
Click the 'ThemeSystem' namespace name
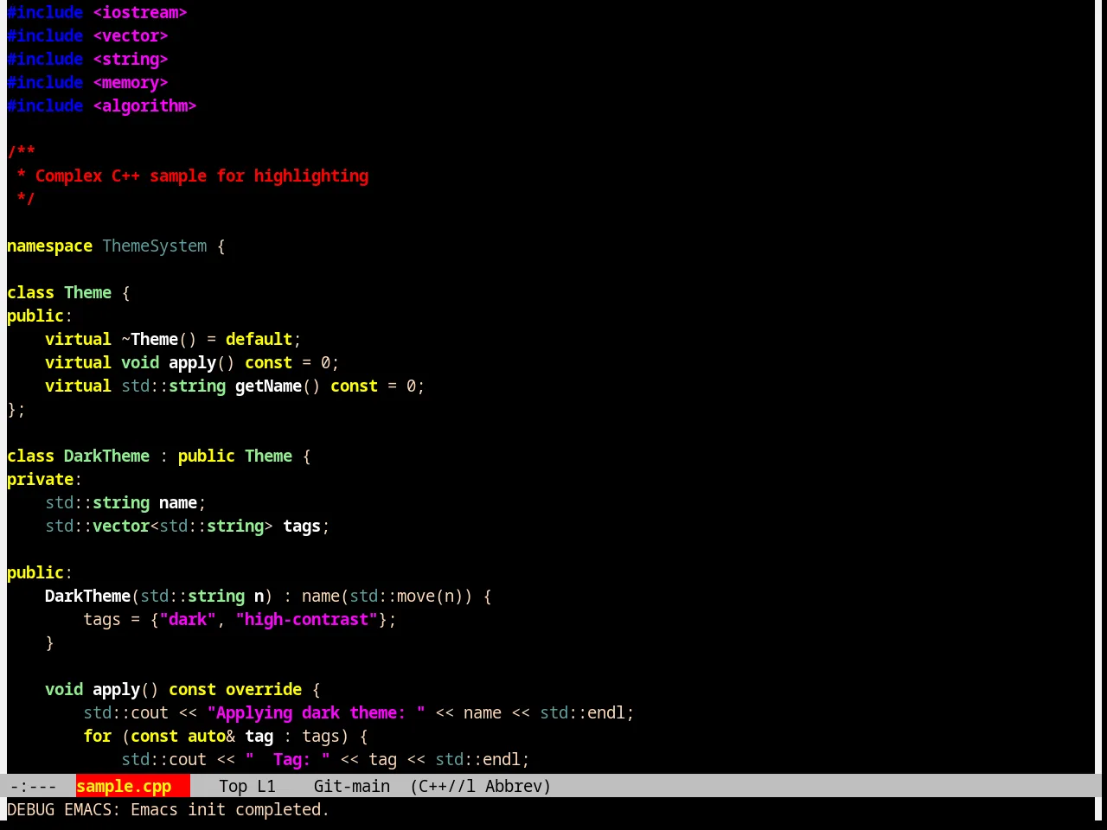155,246
